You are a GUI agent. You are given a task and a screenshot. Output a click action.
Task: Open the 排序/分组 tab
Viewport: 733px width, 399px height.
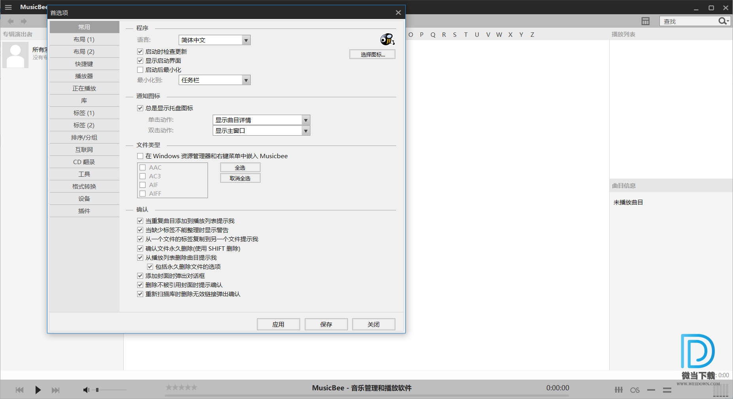pos(84,137)
